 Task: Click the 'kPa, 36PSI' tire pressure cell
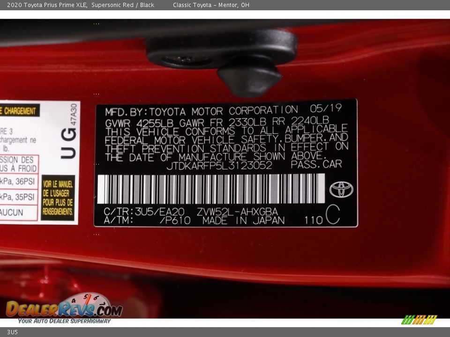tap(19, 182)
